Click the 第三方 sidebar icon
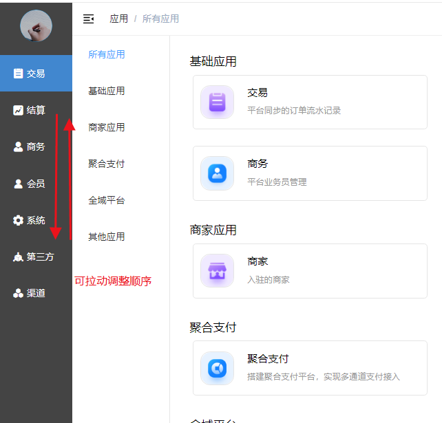 (18, 257)
